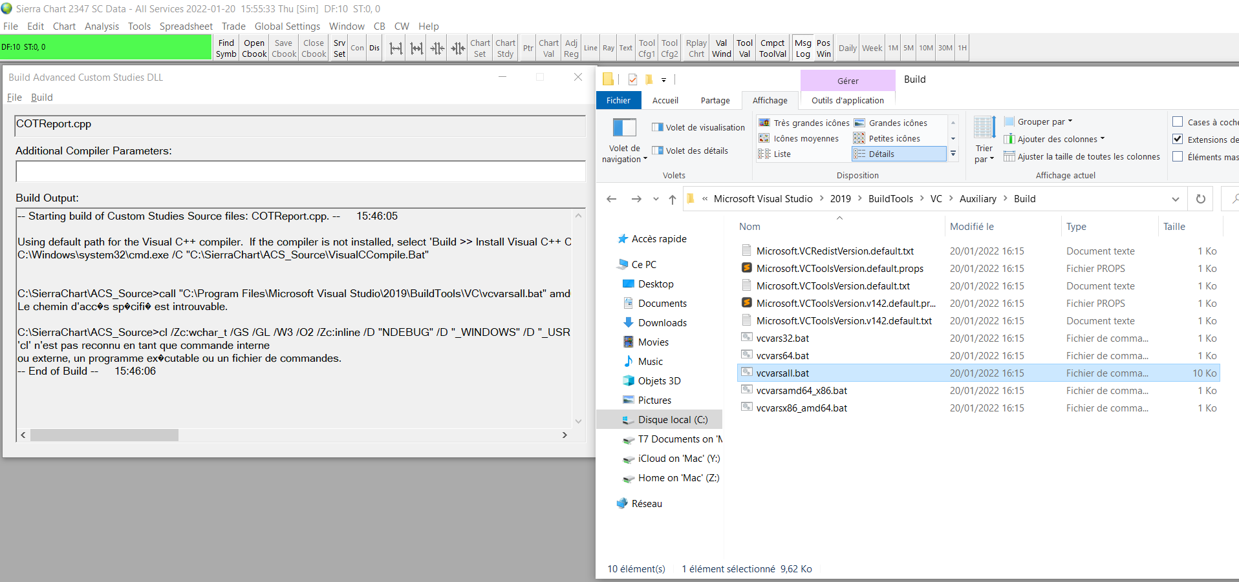Expand the layout gallery's bottom More arrow
This screenshot has width=1239, height=582.
(953, 154)
